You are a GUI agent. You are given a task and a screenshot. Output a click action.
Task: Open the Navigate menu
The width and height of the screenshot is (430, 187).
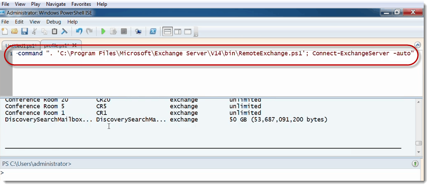click(x=56, y=4)
